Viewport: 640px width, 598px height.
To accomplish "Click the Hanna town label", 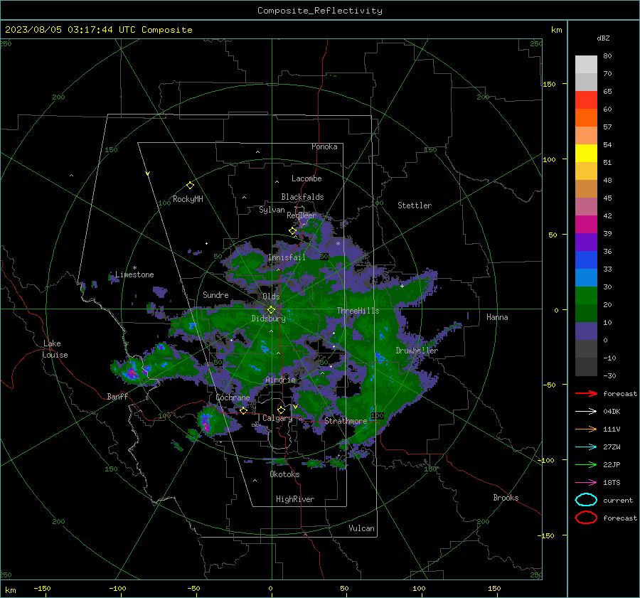I will pyautogui.click(x=497, y=317).
